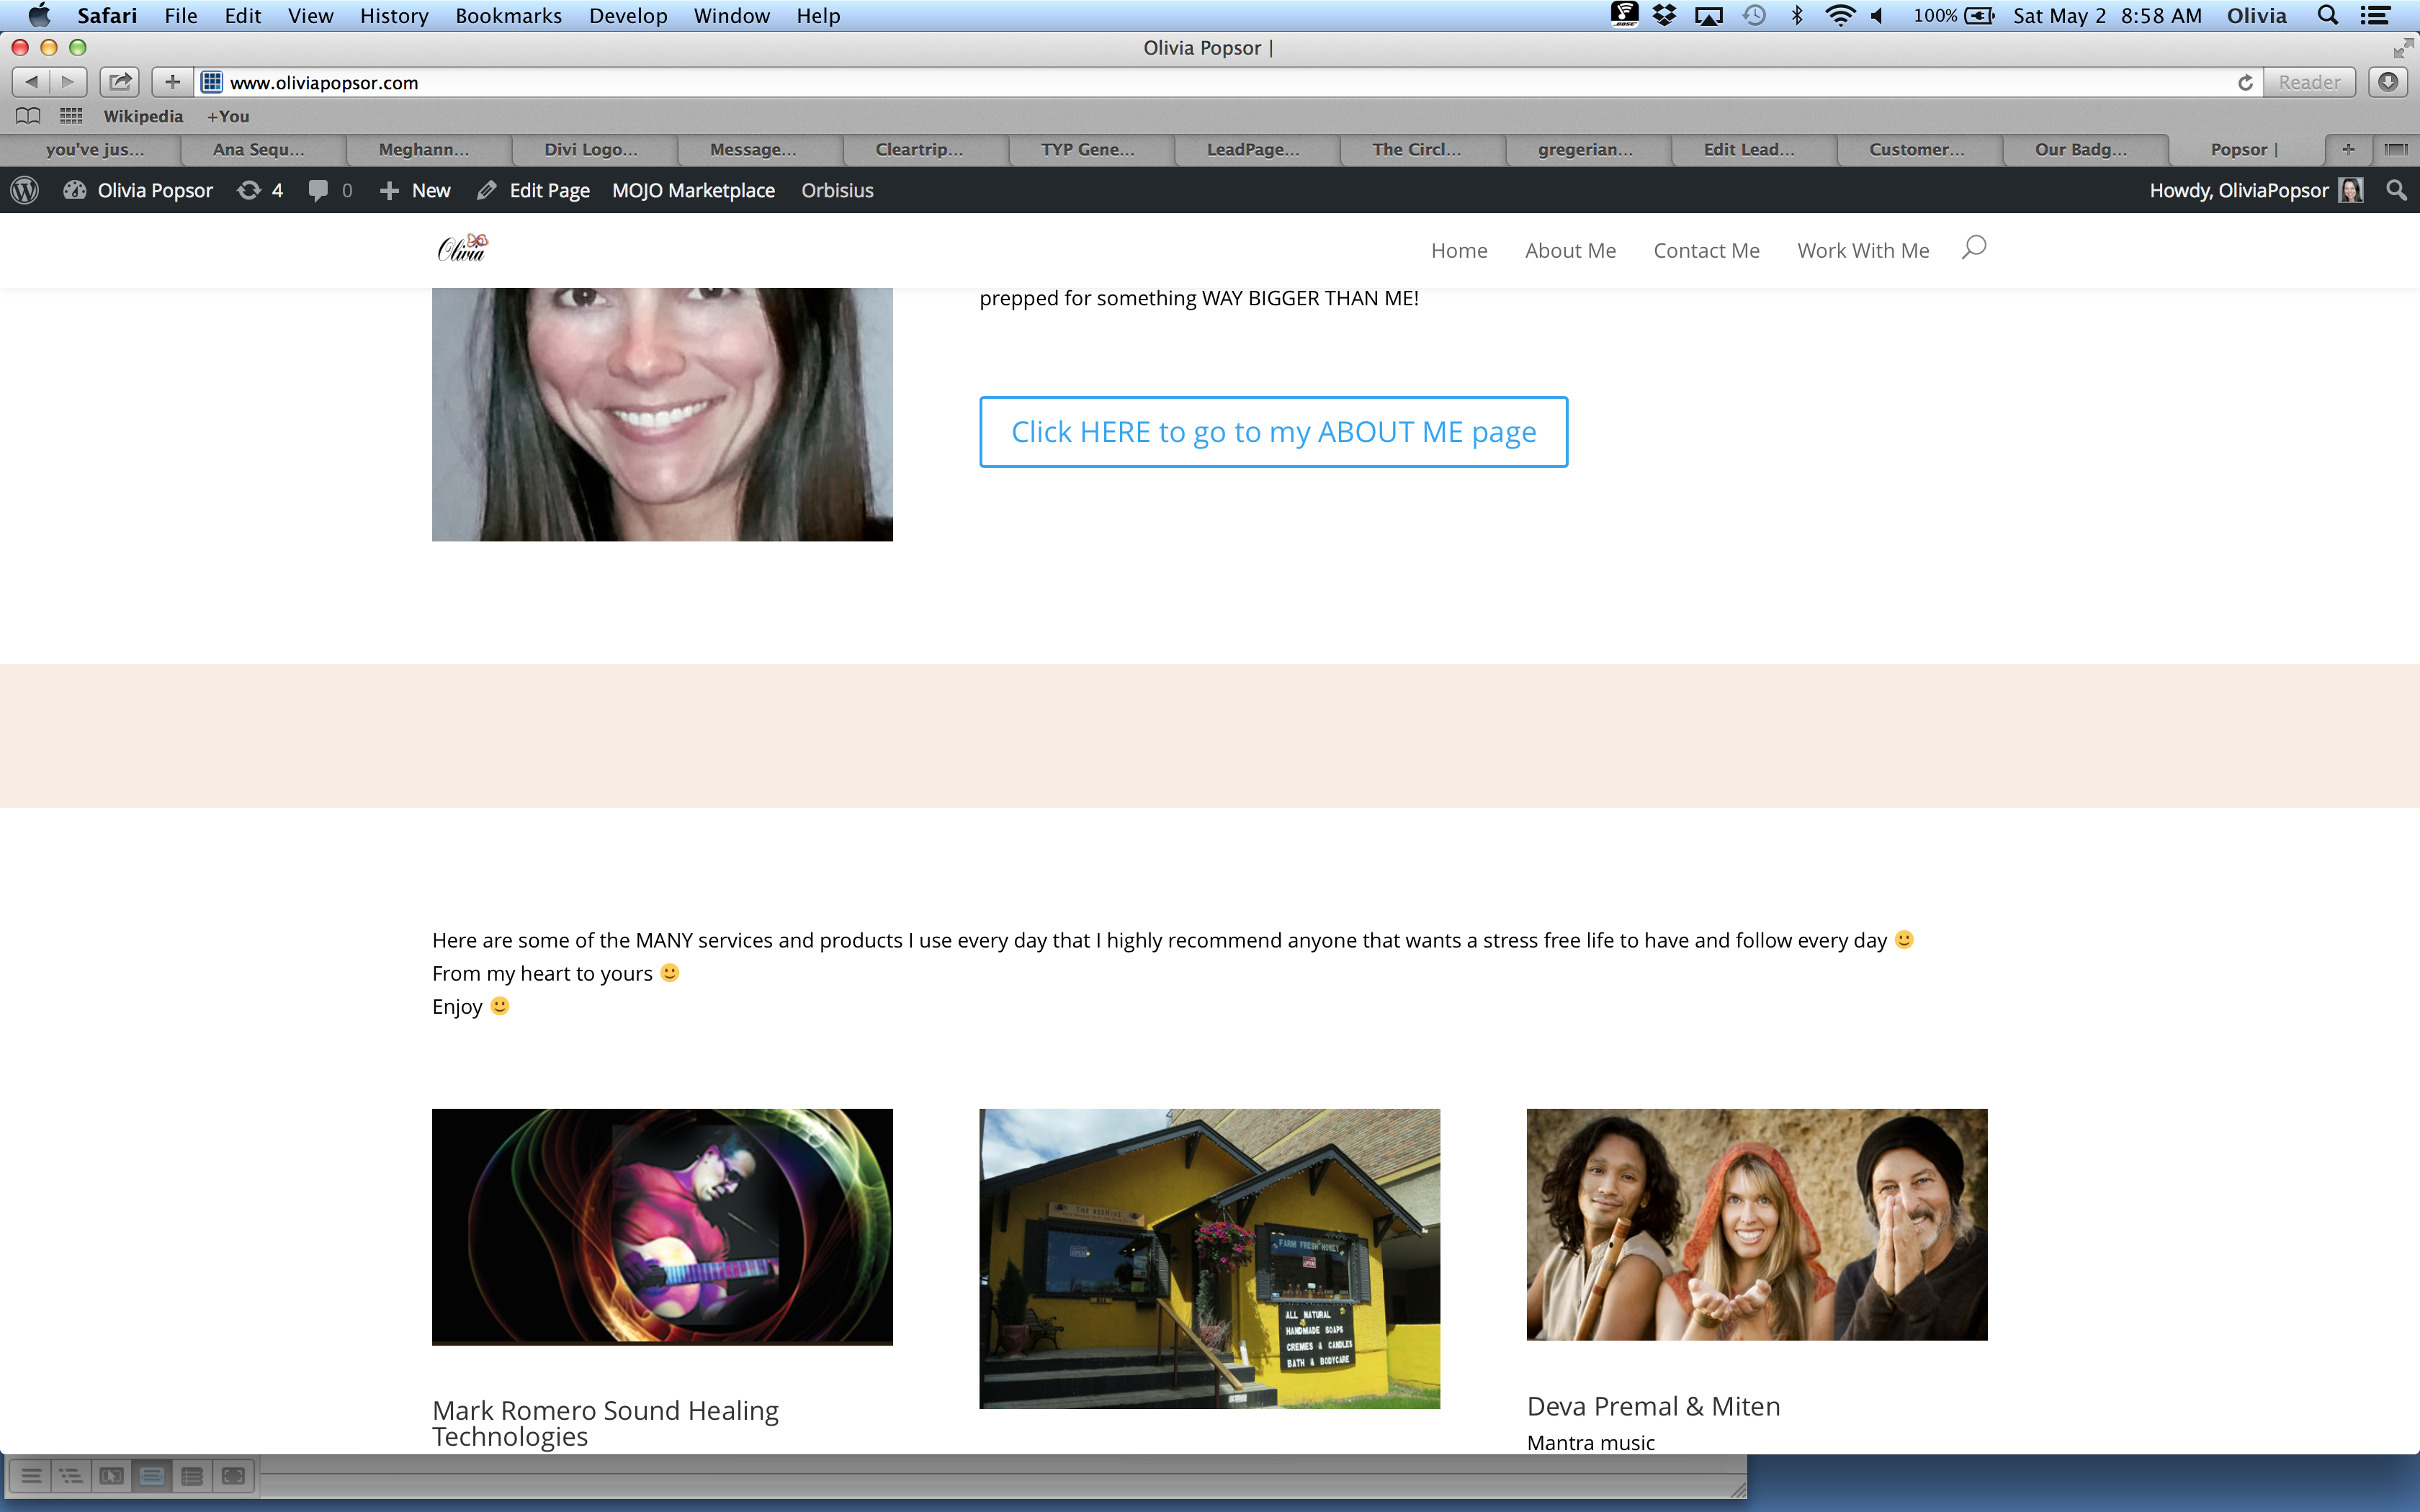This screenshot has width=2420, height=1512.
Task: Click the Olivia site logo
Action: (x=462, y=247)
